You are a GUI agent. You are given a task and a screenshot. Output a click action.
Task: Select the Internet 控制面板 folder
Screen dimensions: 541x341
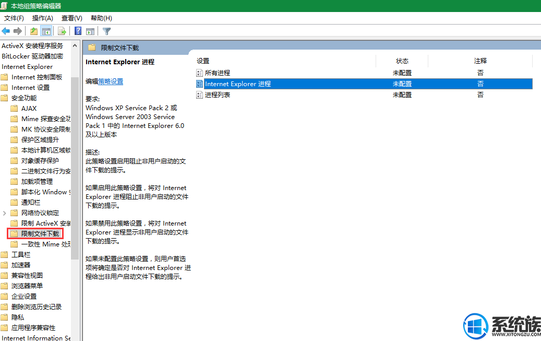pos(32,77)
